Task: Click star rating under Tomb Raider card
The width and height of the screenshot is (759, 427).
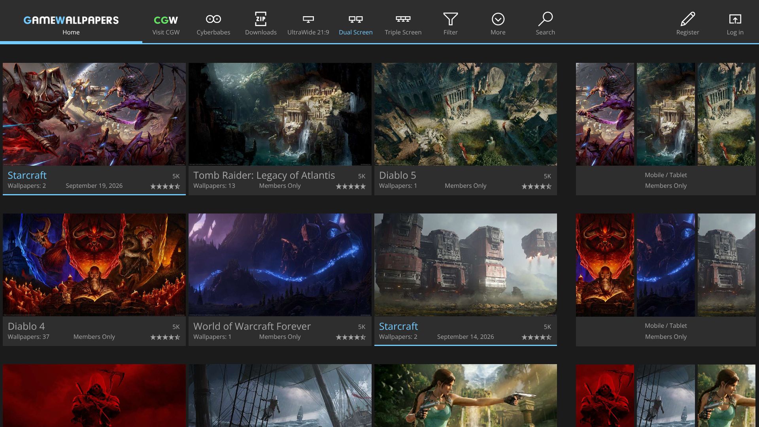Action: point(351,186)
